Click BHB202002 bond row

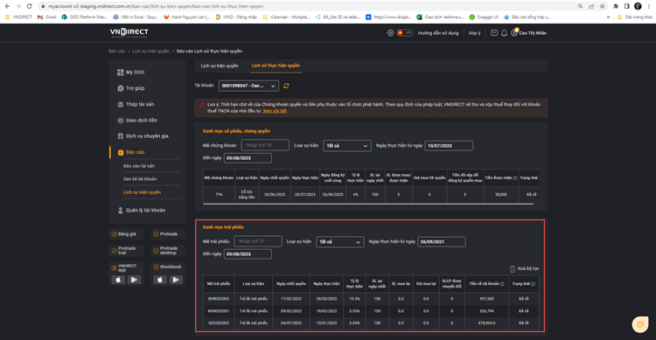click(371, 299)
